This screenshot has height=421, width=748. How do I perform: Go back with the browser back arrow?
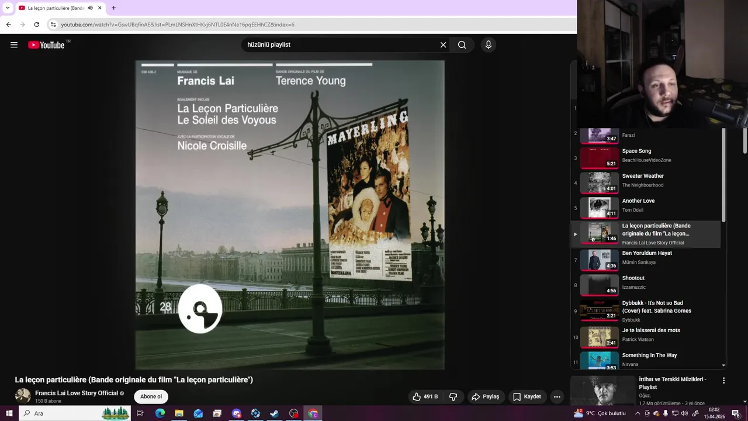[8, 25]
